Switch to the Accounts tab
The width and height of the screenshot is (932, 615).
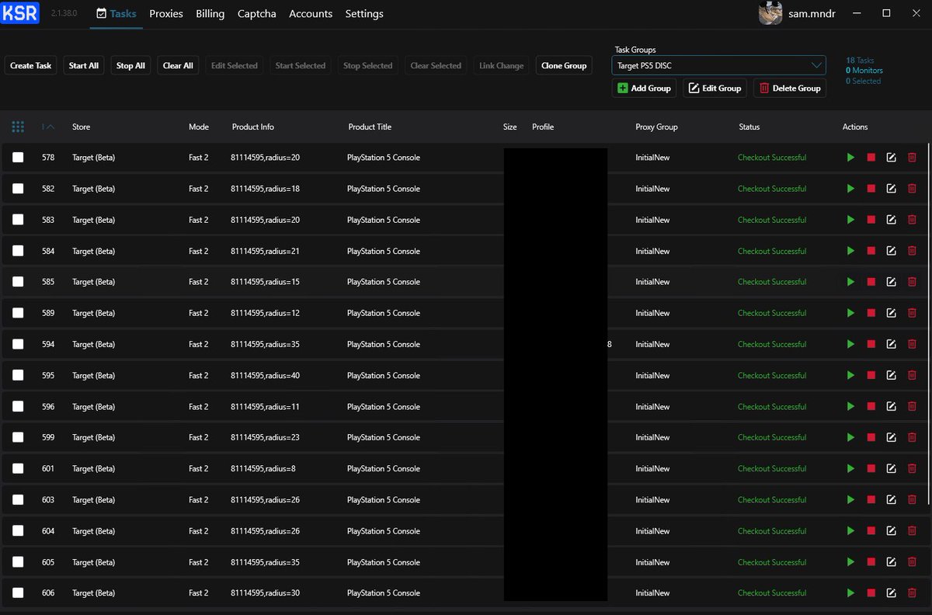tap(311, 14)
